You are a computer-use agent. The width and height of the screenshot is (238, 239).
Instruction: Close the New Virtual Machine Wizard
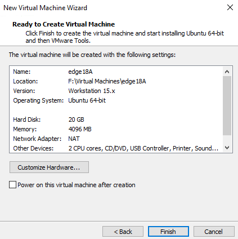pyautogui.click(x=230, y=7)
